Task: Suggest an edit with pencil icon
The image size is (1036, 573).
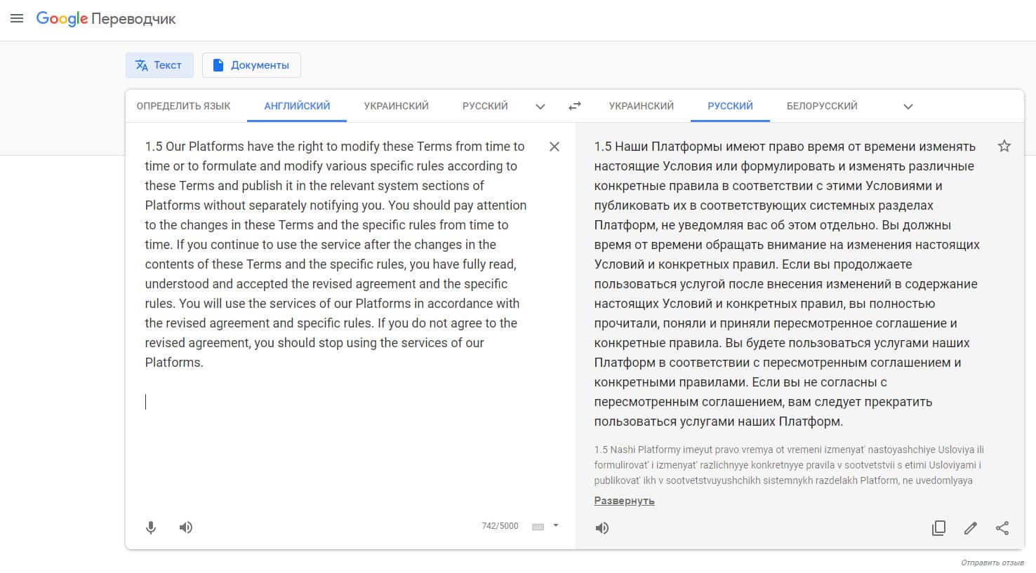Action: [x=971, y=528]
